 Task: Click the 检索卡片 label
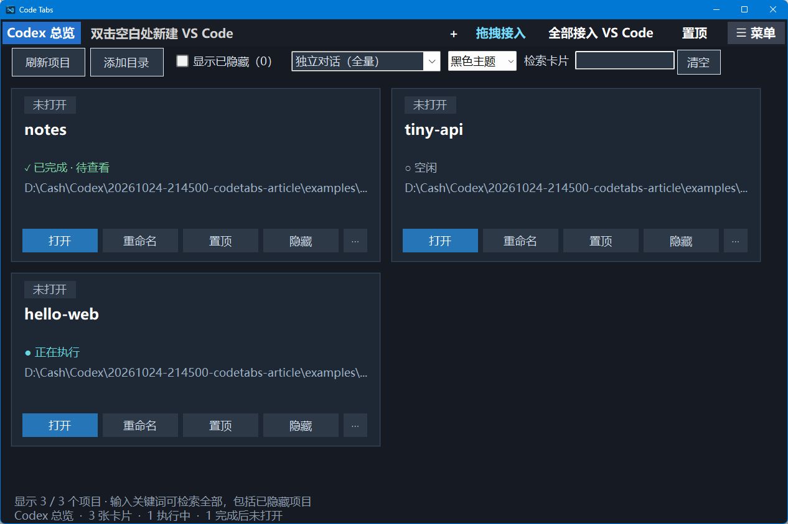pyautogui.click(x=546, y=61)
